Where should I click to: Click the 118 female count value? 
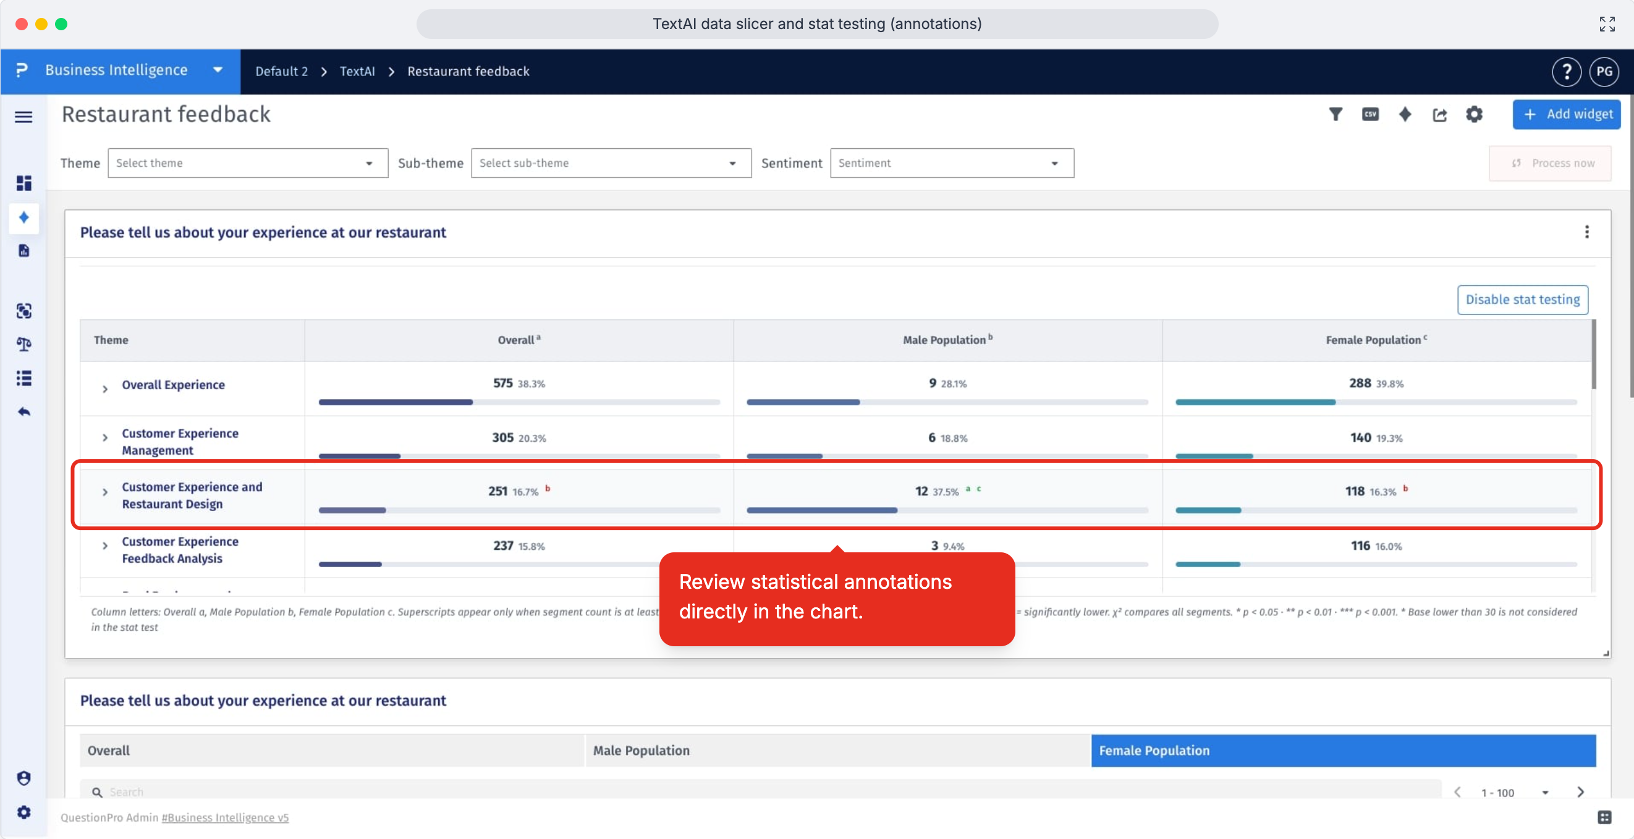(1354, 491)
